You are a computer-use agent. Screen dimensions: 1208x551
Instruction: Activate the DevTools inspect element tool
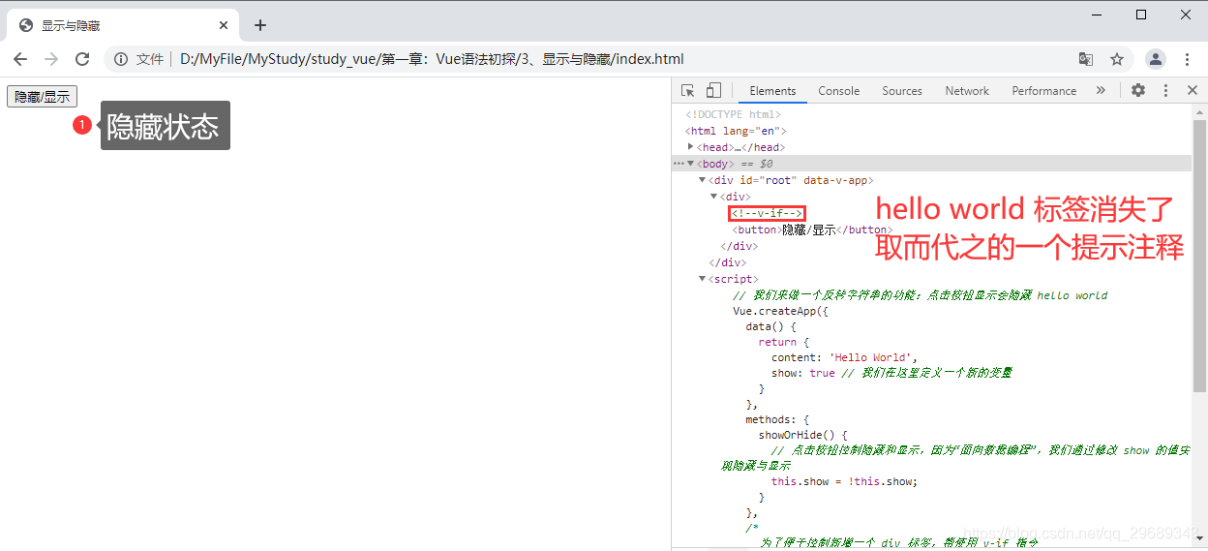(688, 90)
